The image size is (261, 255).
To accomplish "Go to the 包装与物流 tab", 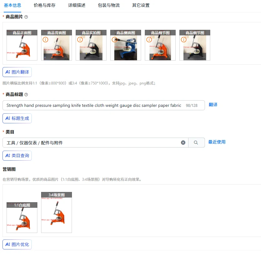I will [109, 5].
